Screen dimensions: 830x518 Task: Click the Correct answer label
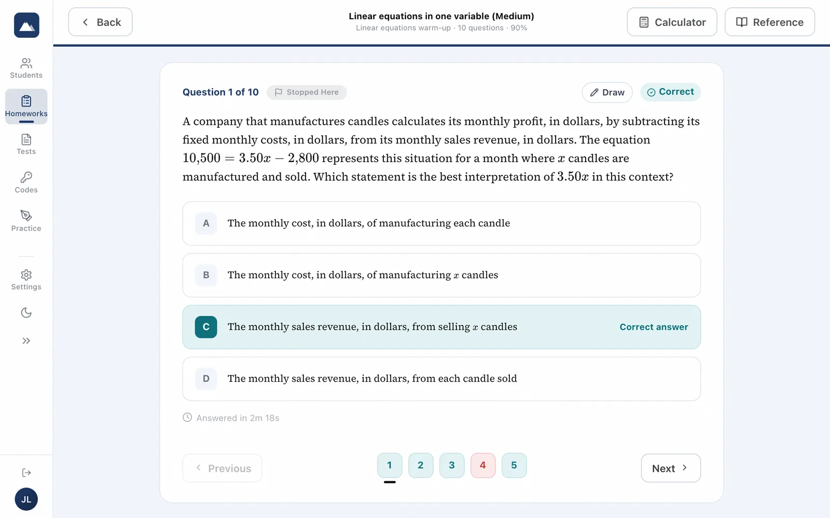click(654, 327)
